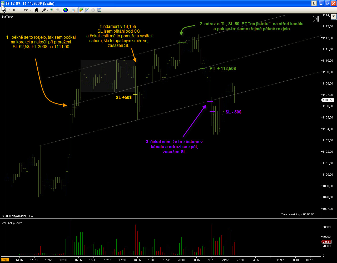This screenshot has height=263, width=337.
Task: Click the orange 13:10 time label
Action: 5,260
